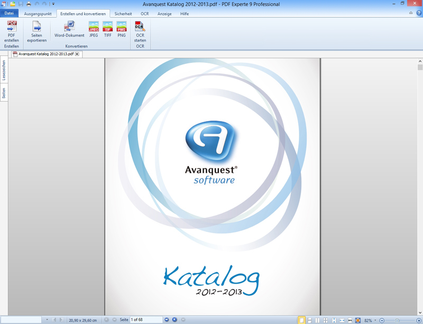Switch to continuous page layout
The height and width of the screenshot is (324, 423).
click(310, 320)
